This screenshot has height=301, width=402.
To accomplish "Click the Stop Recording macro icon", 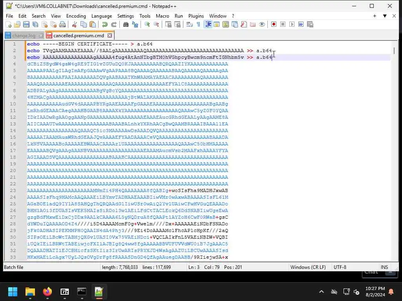I will 283,24.
